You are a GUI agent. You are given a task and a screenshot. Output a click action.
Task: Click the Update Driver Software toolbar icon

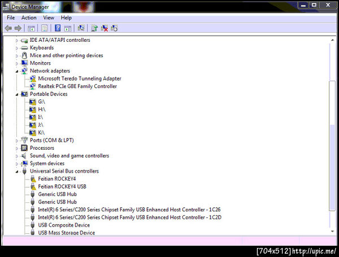pyautogui.click(x=94, y=28)
